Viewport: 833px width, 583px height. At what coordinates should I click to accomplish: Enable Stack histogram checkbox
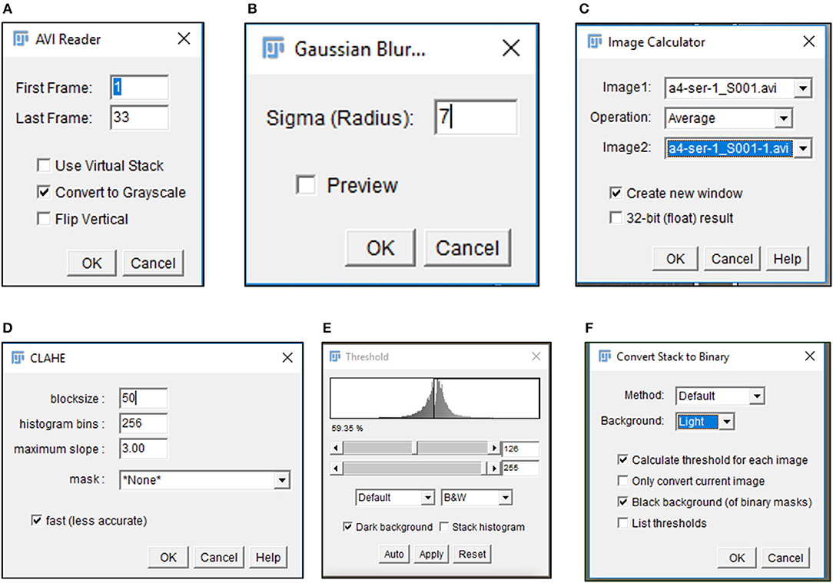click(x=443, y=527)
